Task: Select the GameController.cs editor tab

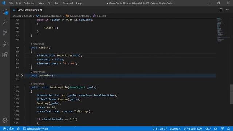Action: pos(28,10)
